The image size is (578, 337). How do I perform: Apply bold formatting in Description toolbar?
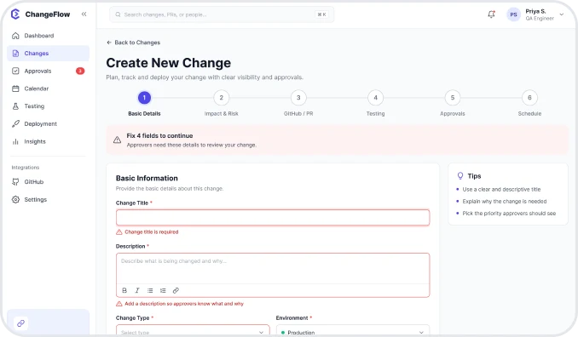click(124, 290)
